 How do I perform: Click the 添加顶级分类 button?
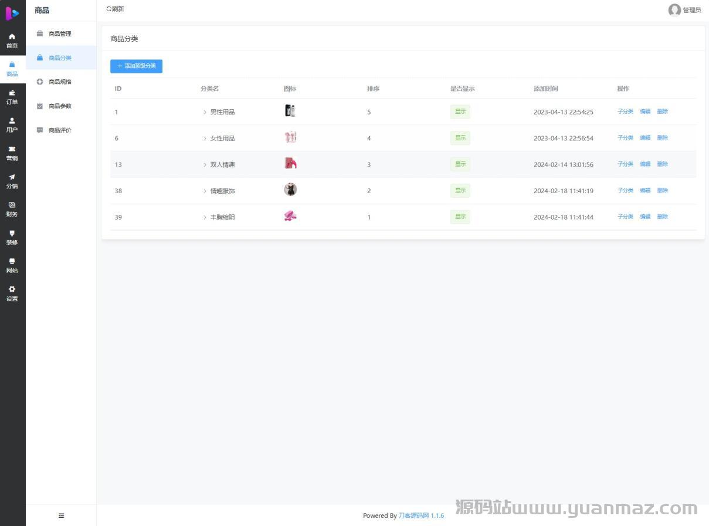[x=136, y=66]
